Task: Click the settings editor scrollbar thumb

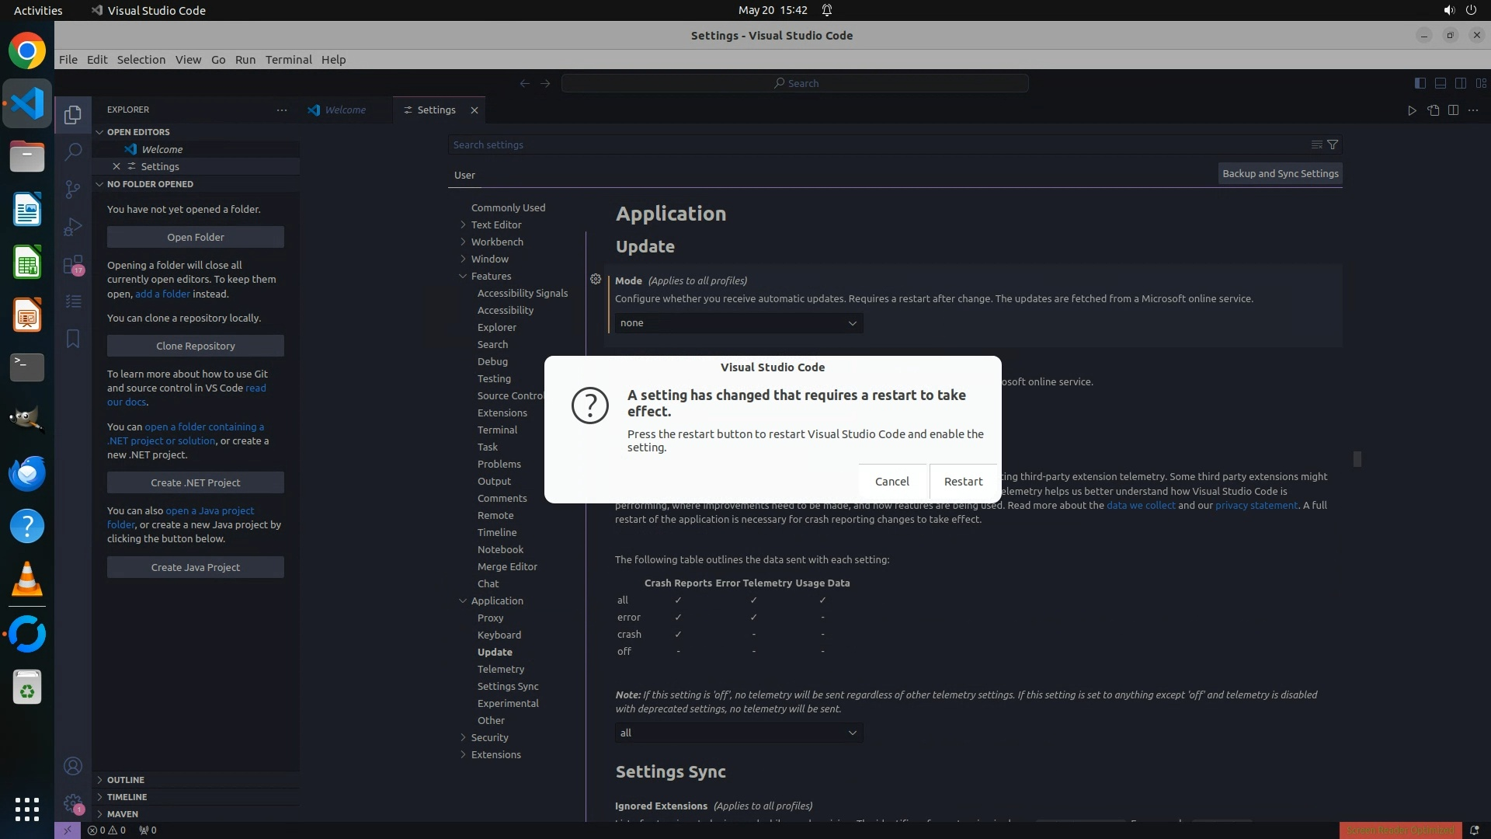Action: point(1357,459)
